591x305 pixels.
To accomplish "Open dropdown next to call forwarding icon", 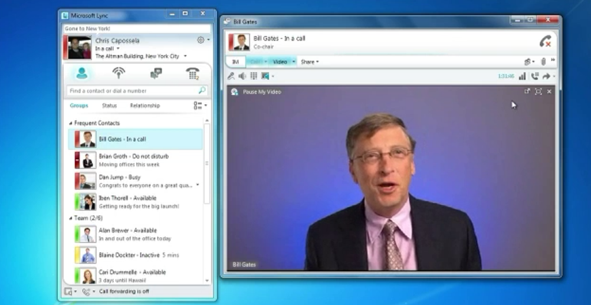I will [x=94, y=291].
